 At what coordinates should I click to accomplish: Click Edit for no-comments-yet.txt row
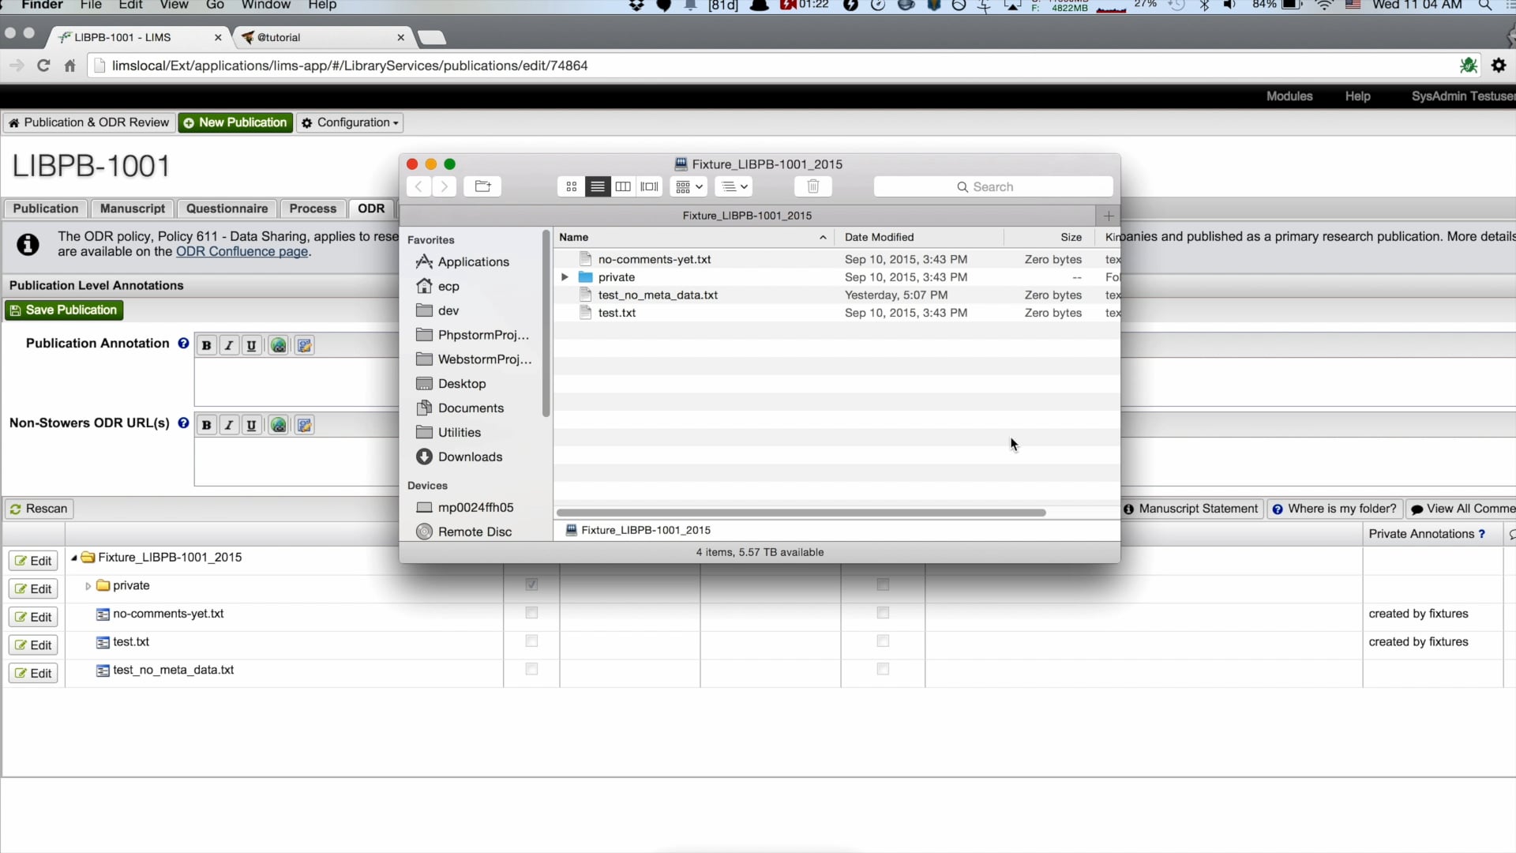point(33,618)
